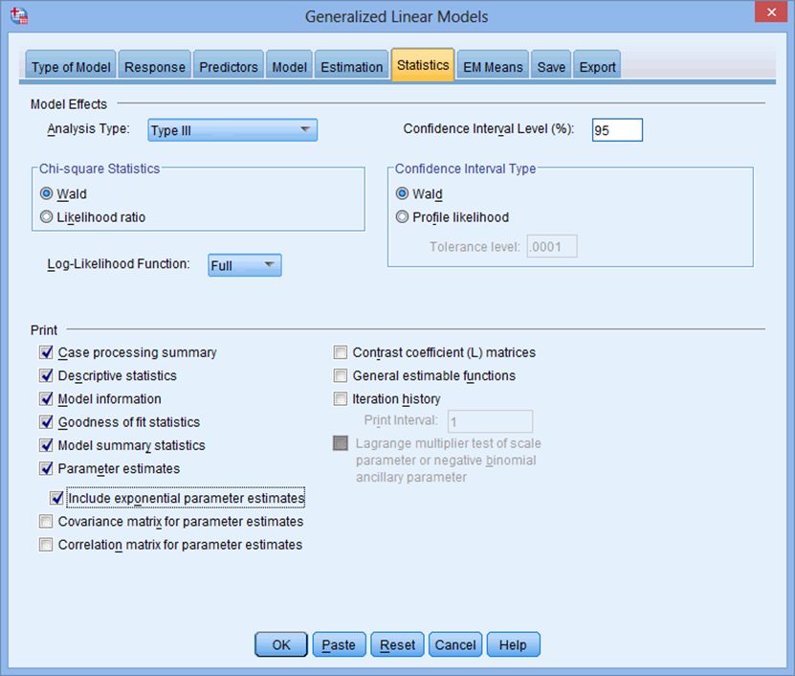
Task: Uncheck Parameter estimates checkbox
Action: (46, 468)
